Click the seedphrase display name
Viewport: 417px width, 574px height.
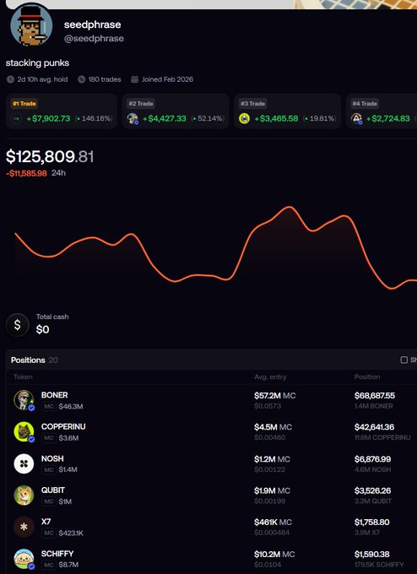tap(92, 24)
